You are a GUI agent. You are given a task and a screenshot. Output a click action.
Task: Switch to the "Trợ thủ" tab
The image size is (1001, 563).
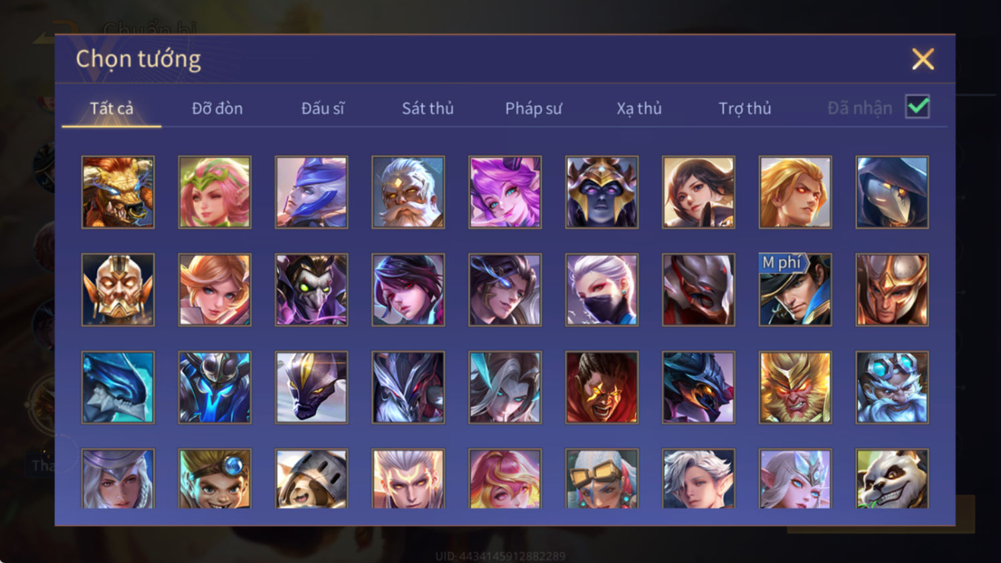pos(745,108)
